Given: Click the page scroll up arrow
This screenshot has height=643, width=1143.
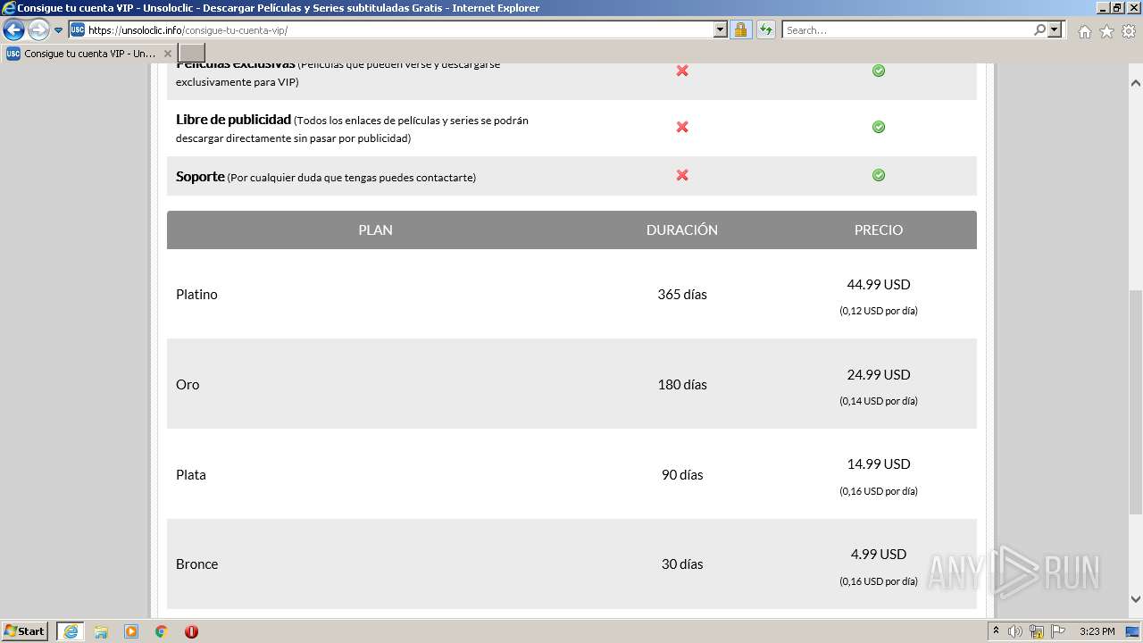Looking at the screenshot, I should click(1136, 82).
